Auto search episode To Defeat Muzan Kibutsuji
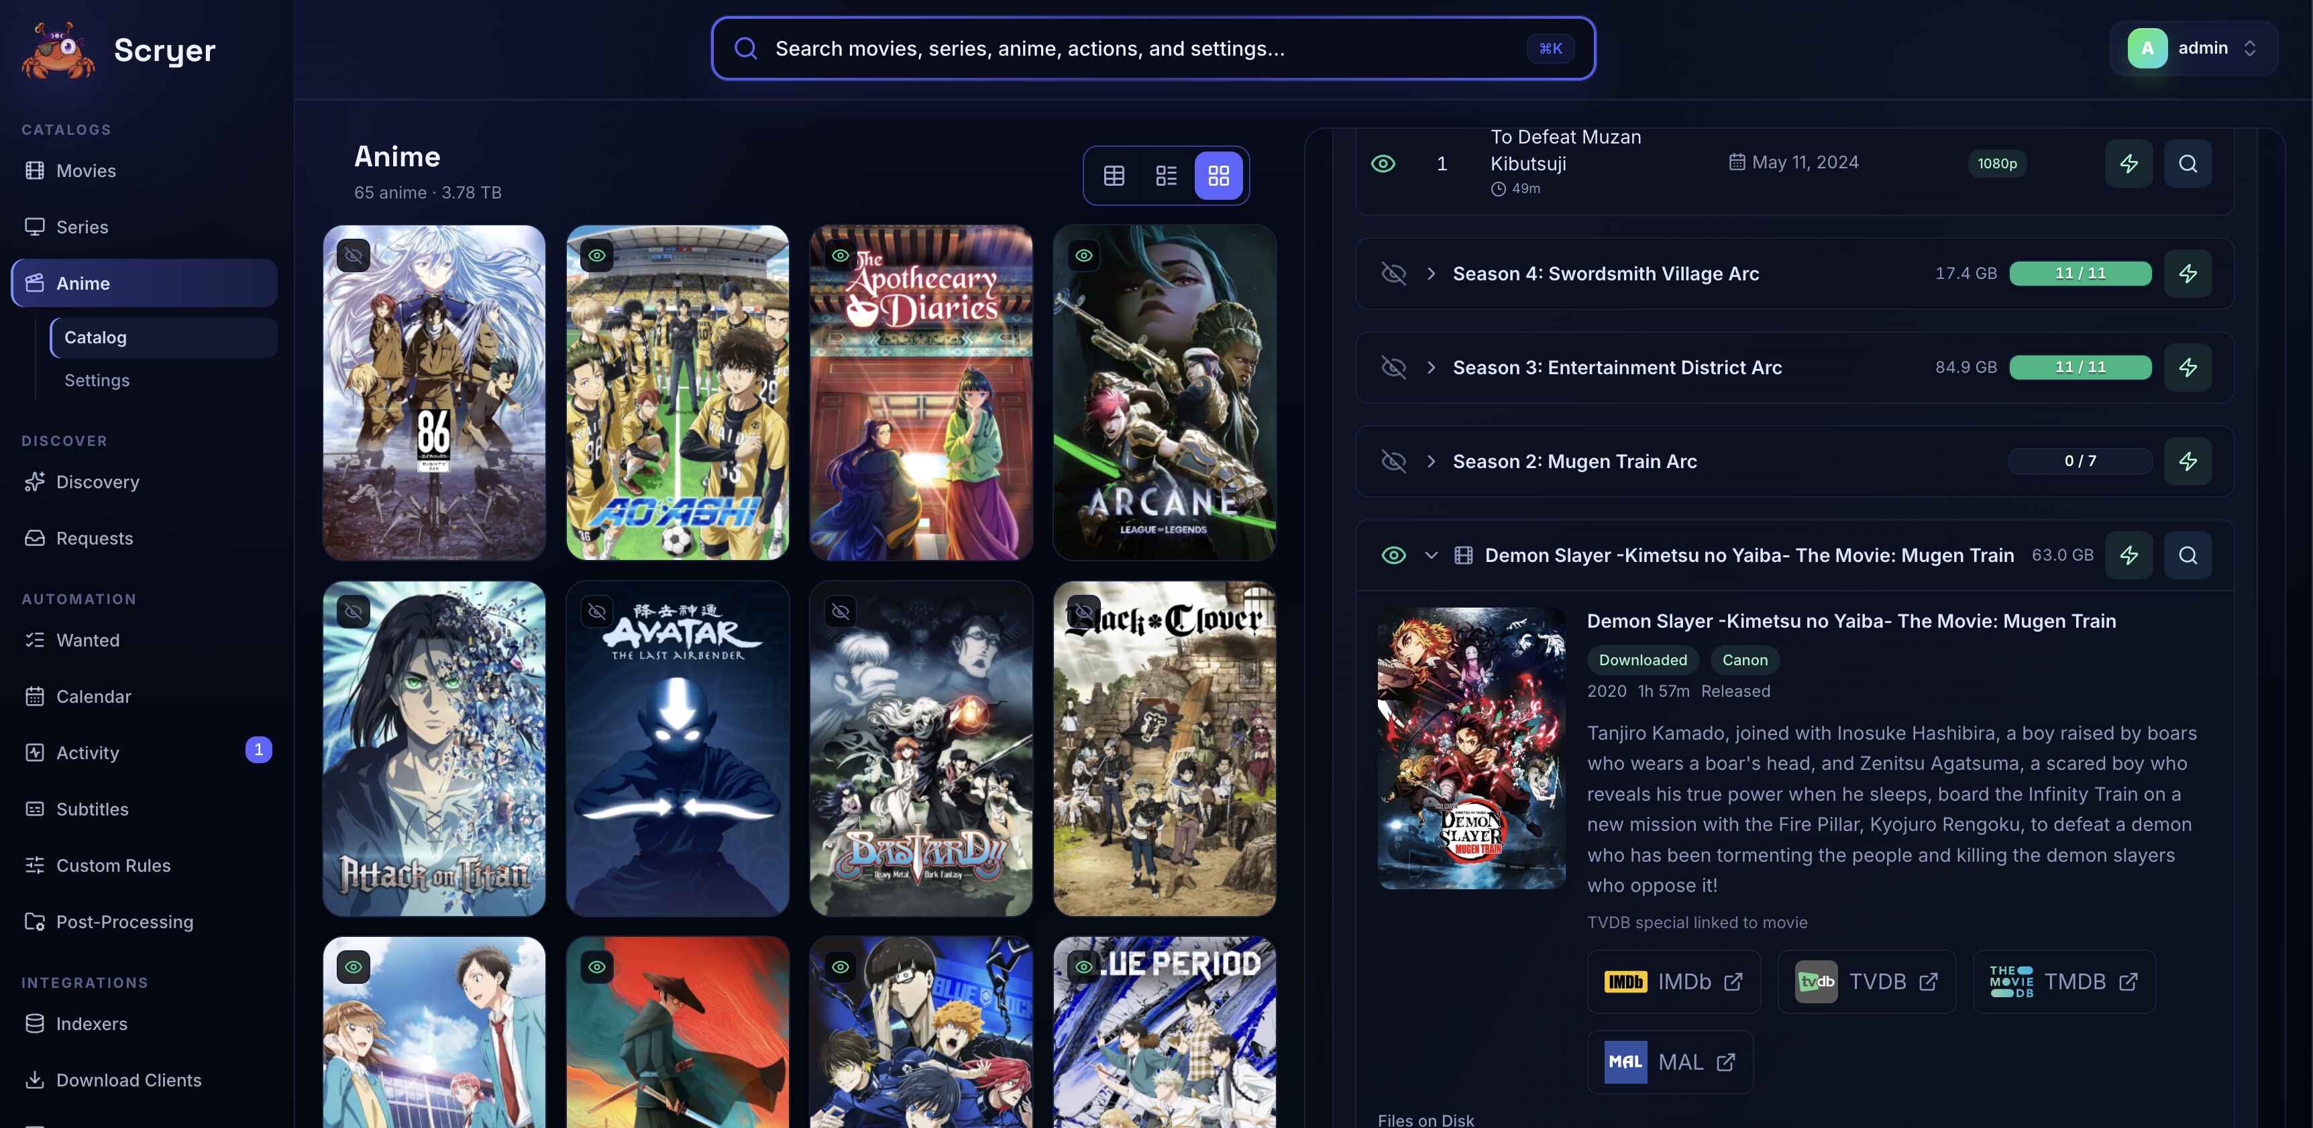 [2129, 164]
